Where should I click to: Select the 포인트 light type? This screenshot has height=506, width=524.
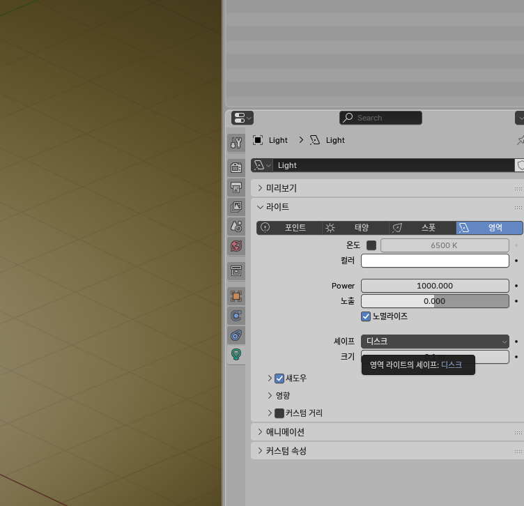(x=289, y=228)
